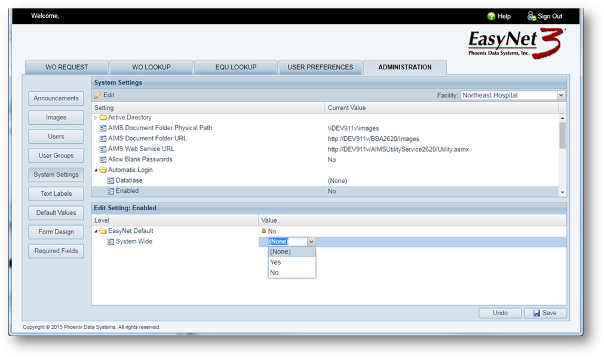This screenshot has width=604, height=357.
Task: Click the AIMS Web Service URL setting icon
Action: [103, 149]
